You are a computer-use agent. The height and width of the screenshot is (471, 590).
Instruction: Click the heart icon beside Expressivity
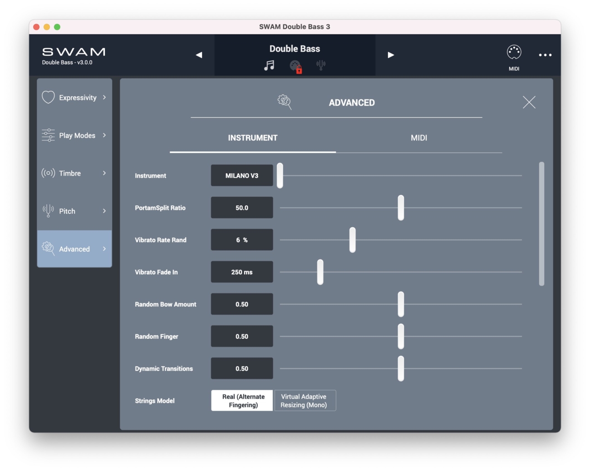point(48,97)
